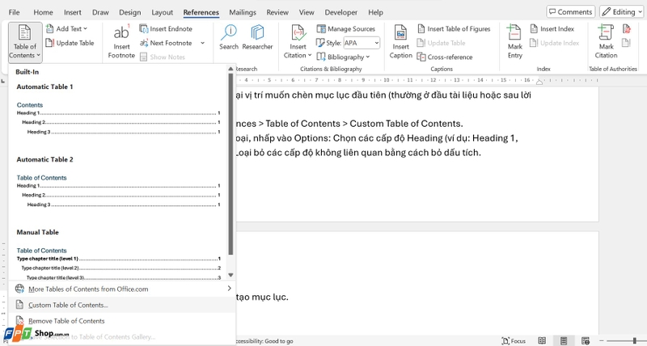
Task: Switch to the Insert tab
Action: point(73,12)
